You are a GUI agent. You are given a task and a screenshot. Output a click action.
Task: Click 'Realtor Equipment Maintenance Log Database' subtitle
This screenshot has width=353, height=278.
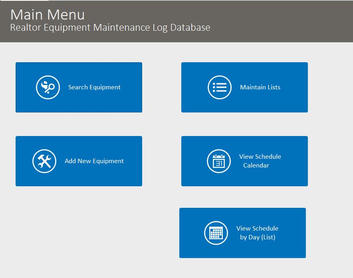point(110,28)
